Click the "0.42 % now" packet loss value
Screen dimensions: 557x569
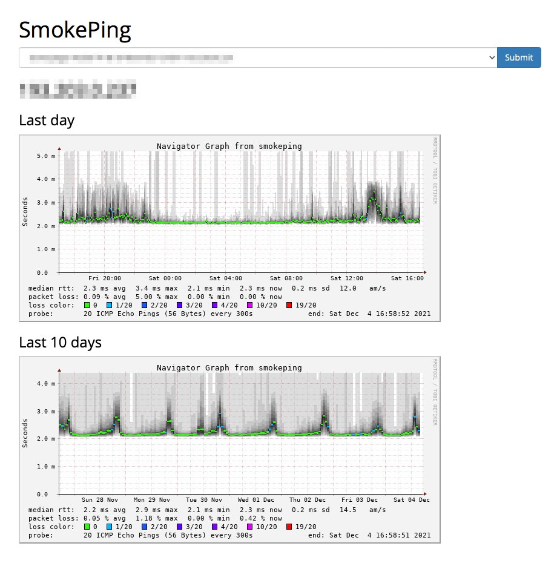[x=261, y=518]
